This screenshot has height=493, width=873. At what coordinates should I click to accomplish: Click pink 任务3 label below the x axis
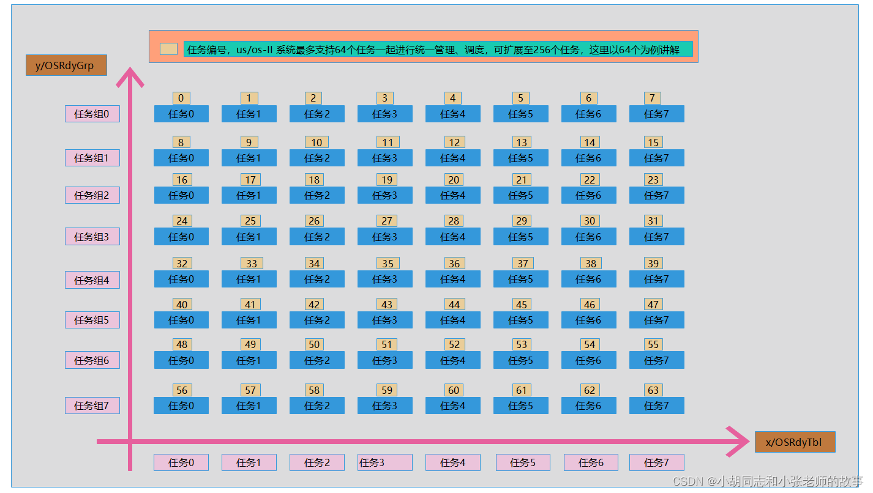pos(385,462)
